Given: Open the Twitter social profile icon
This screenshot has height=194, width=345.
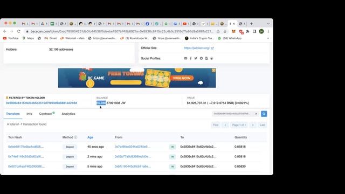Looking at the screenshot, I should click(196, 58).
